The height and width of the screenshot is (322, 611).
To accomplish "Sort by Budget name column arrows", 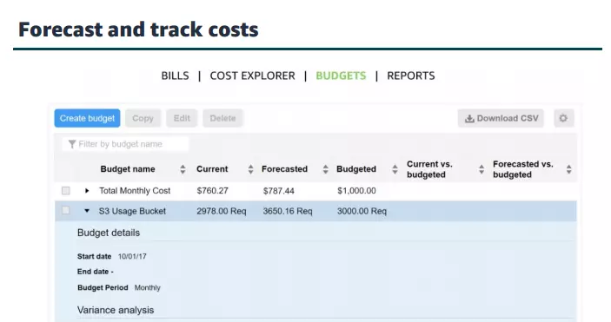I will 183,169.
